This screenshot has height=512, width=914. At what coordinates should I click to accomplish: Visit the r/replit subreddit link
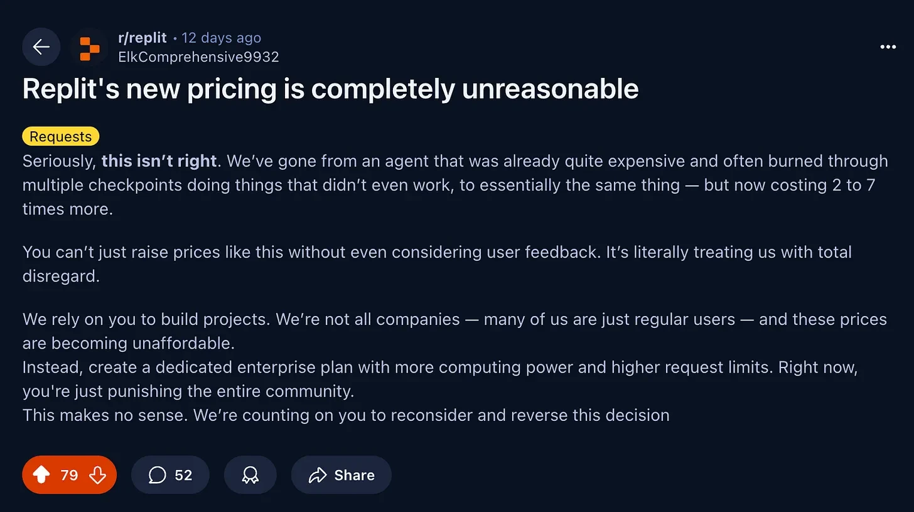tap(142, 38)
